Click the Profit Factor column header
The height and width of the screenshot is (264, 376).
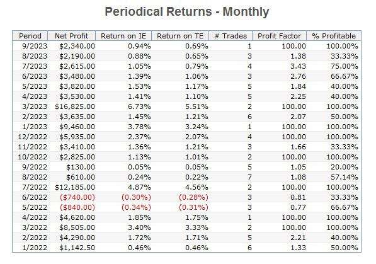coord(280,36)
